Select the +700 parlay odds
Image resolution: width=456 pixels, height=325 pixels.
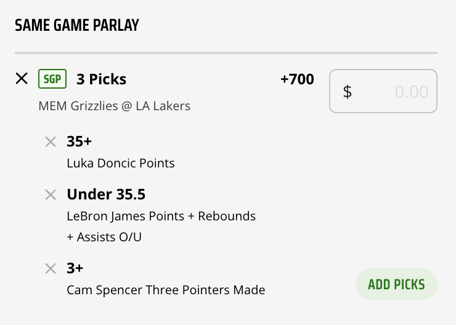tap(297, 79)
